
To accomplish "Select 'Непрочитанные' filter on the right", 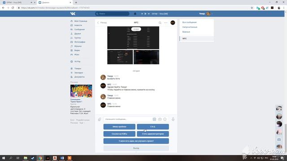I will tap(190, 27).
